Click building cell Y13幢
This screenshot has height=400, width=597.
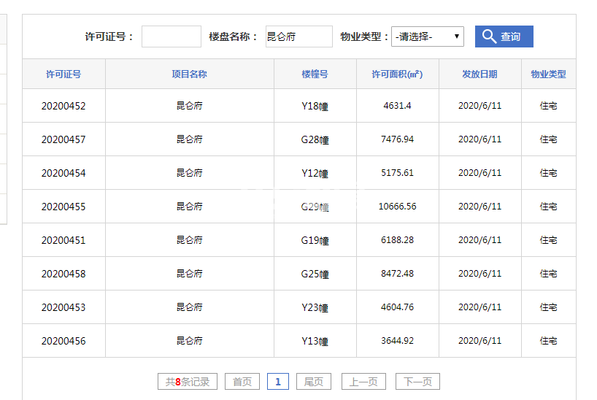(315, 341)
